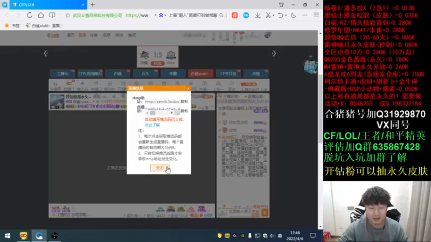The image size is (431, 242).
Task: Open the search engine dropdown paw icon
Action: 162,16
